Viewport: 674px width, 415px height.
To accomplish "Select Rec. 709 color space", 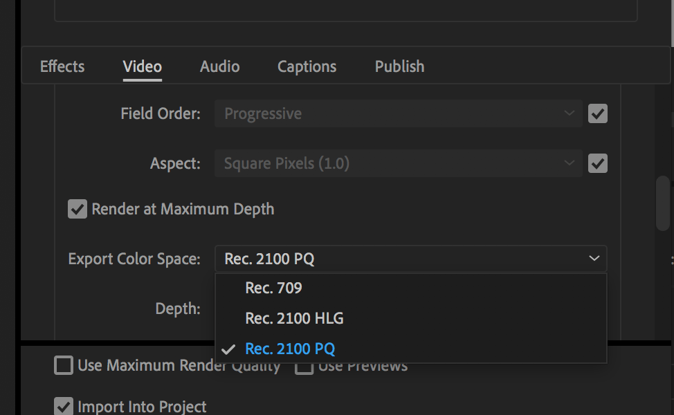I will click(273, 288).
